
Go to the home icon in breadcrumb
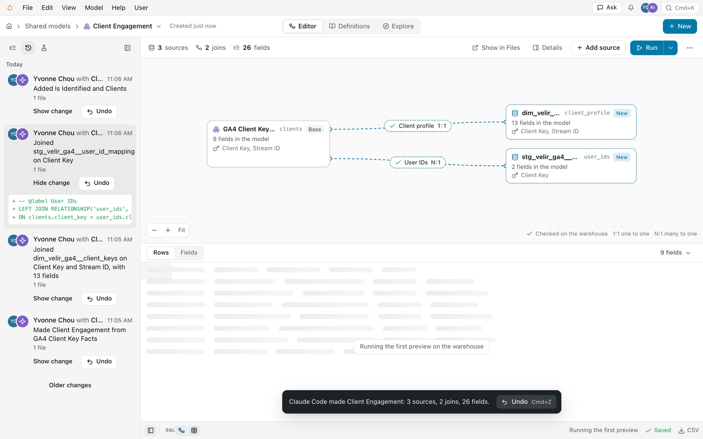(9, 26)
